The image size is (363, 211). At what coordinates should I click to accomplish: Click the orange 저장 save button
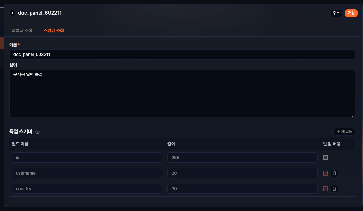coord(351,13)
